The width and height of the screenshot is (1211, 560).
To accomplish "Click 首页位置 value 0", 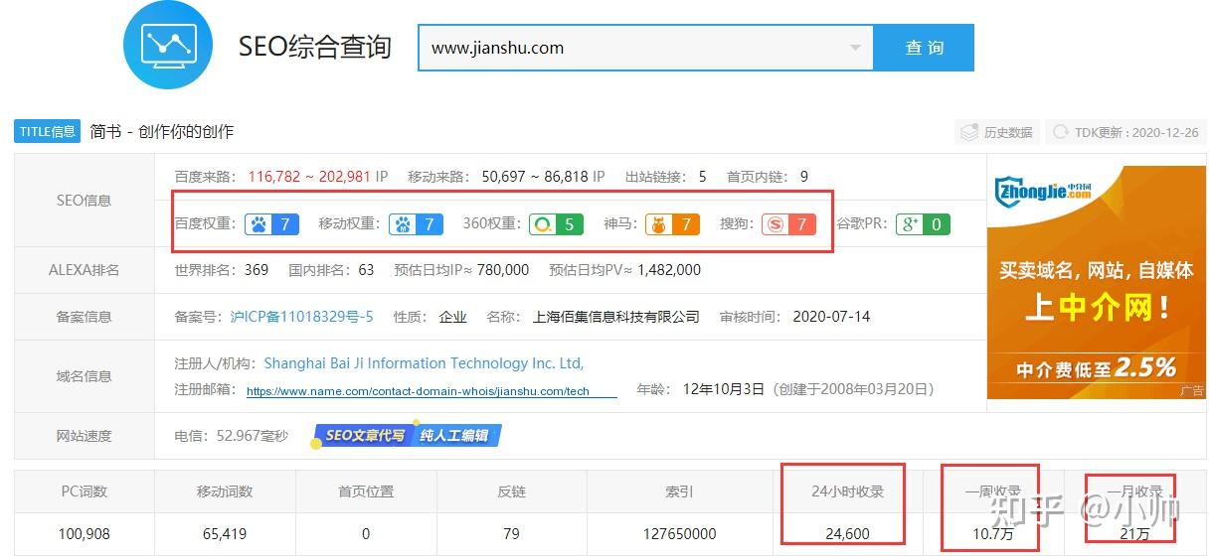I will point(366,533).
